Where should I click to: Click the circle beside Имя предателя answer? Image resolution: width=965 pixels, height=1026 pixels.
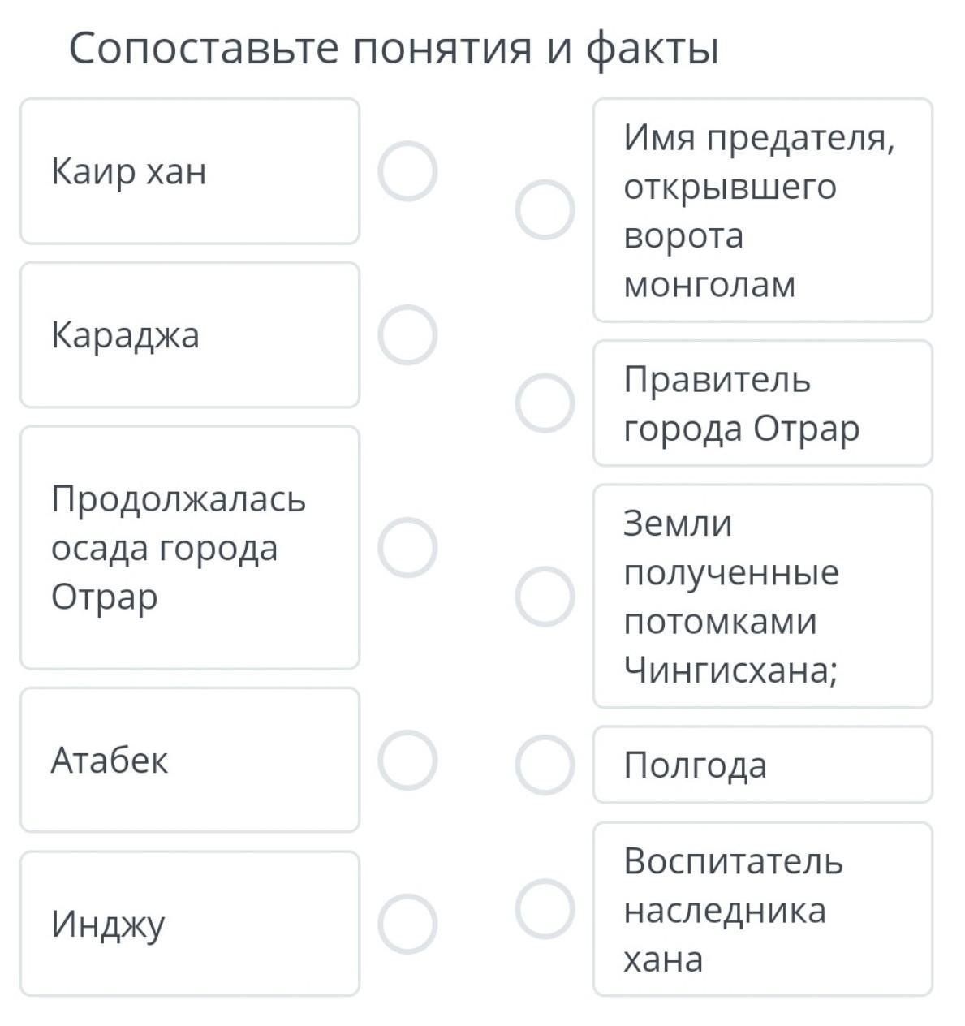tap(545, 209)
